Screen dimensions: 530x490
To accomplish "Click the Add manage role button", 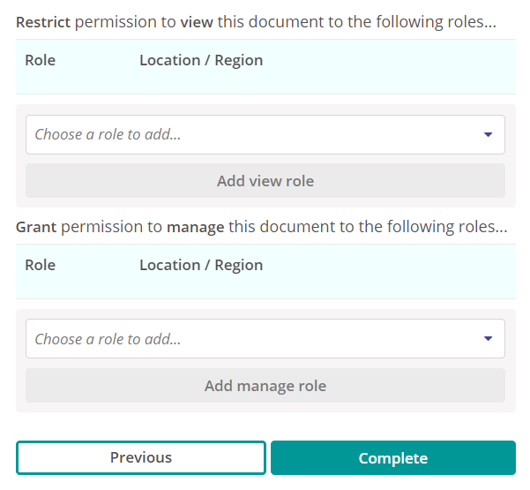I will pyautogui.click(x=265, y=386).
